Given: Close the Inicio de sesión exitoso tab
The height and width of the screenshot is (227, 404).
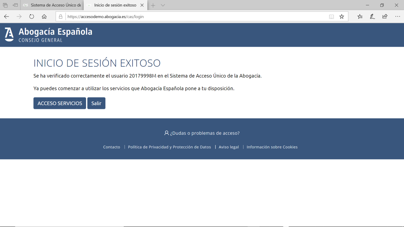Looking at the screenshot, I should pos(142,5).
